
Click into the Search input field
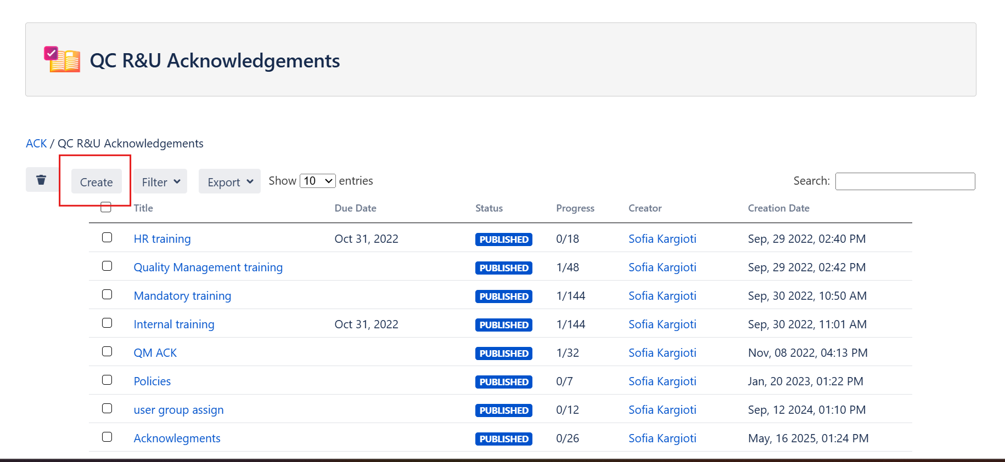point(905,181)
